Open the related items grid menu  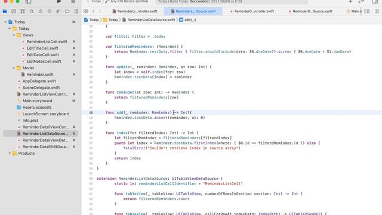click(85, 11)
